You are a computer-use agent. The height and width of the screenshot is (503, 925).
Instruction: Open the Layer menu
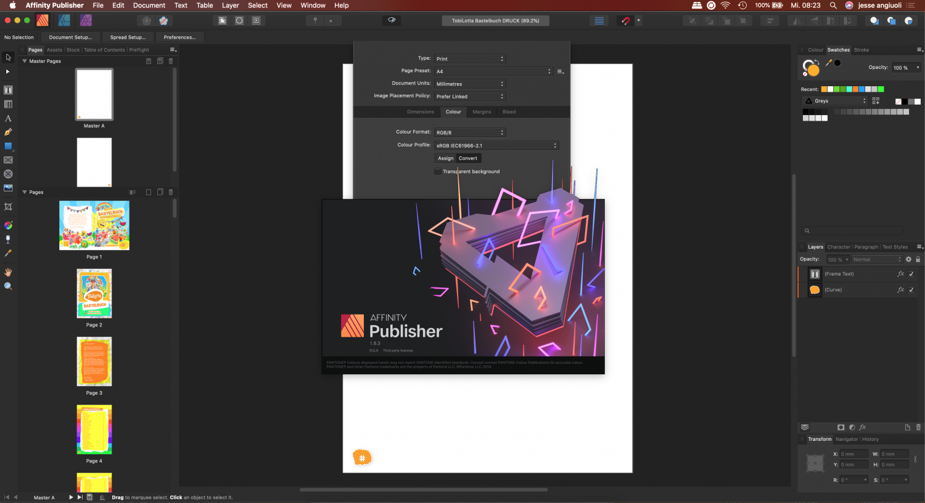click(x=230, y=5)
